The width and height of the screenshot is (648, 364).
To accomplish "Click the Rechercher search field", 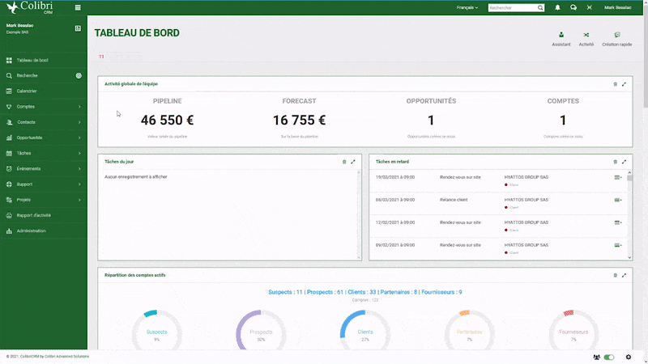I will click(512, 7).
